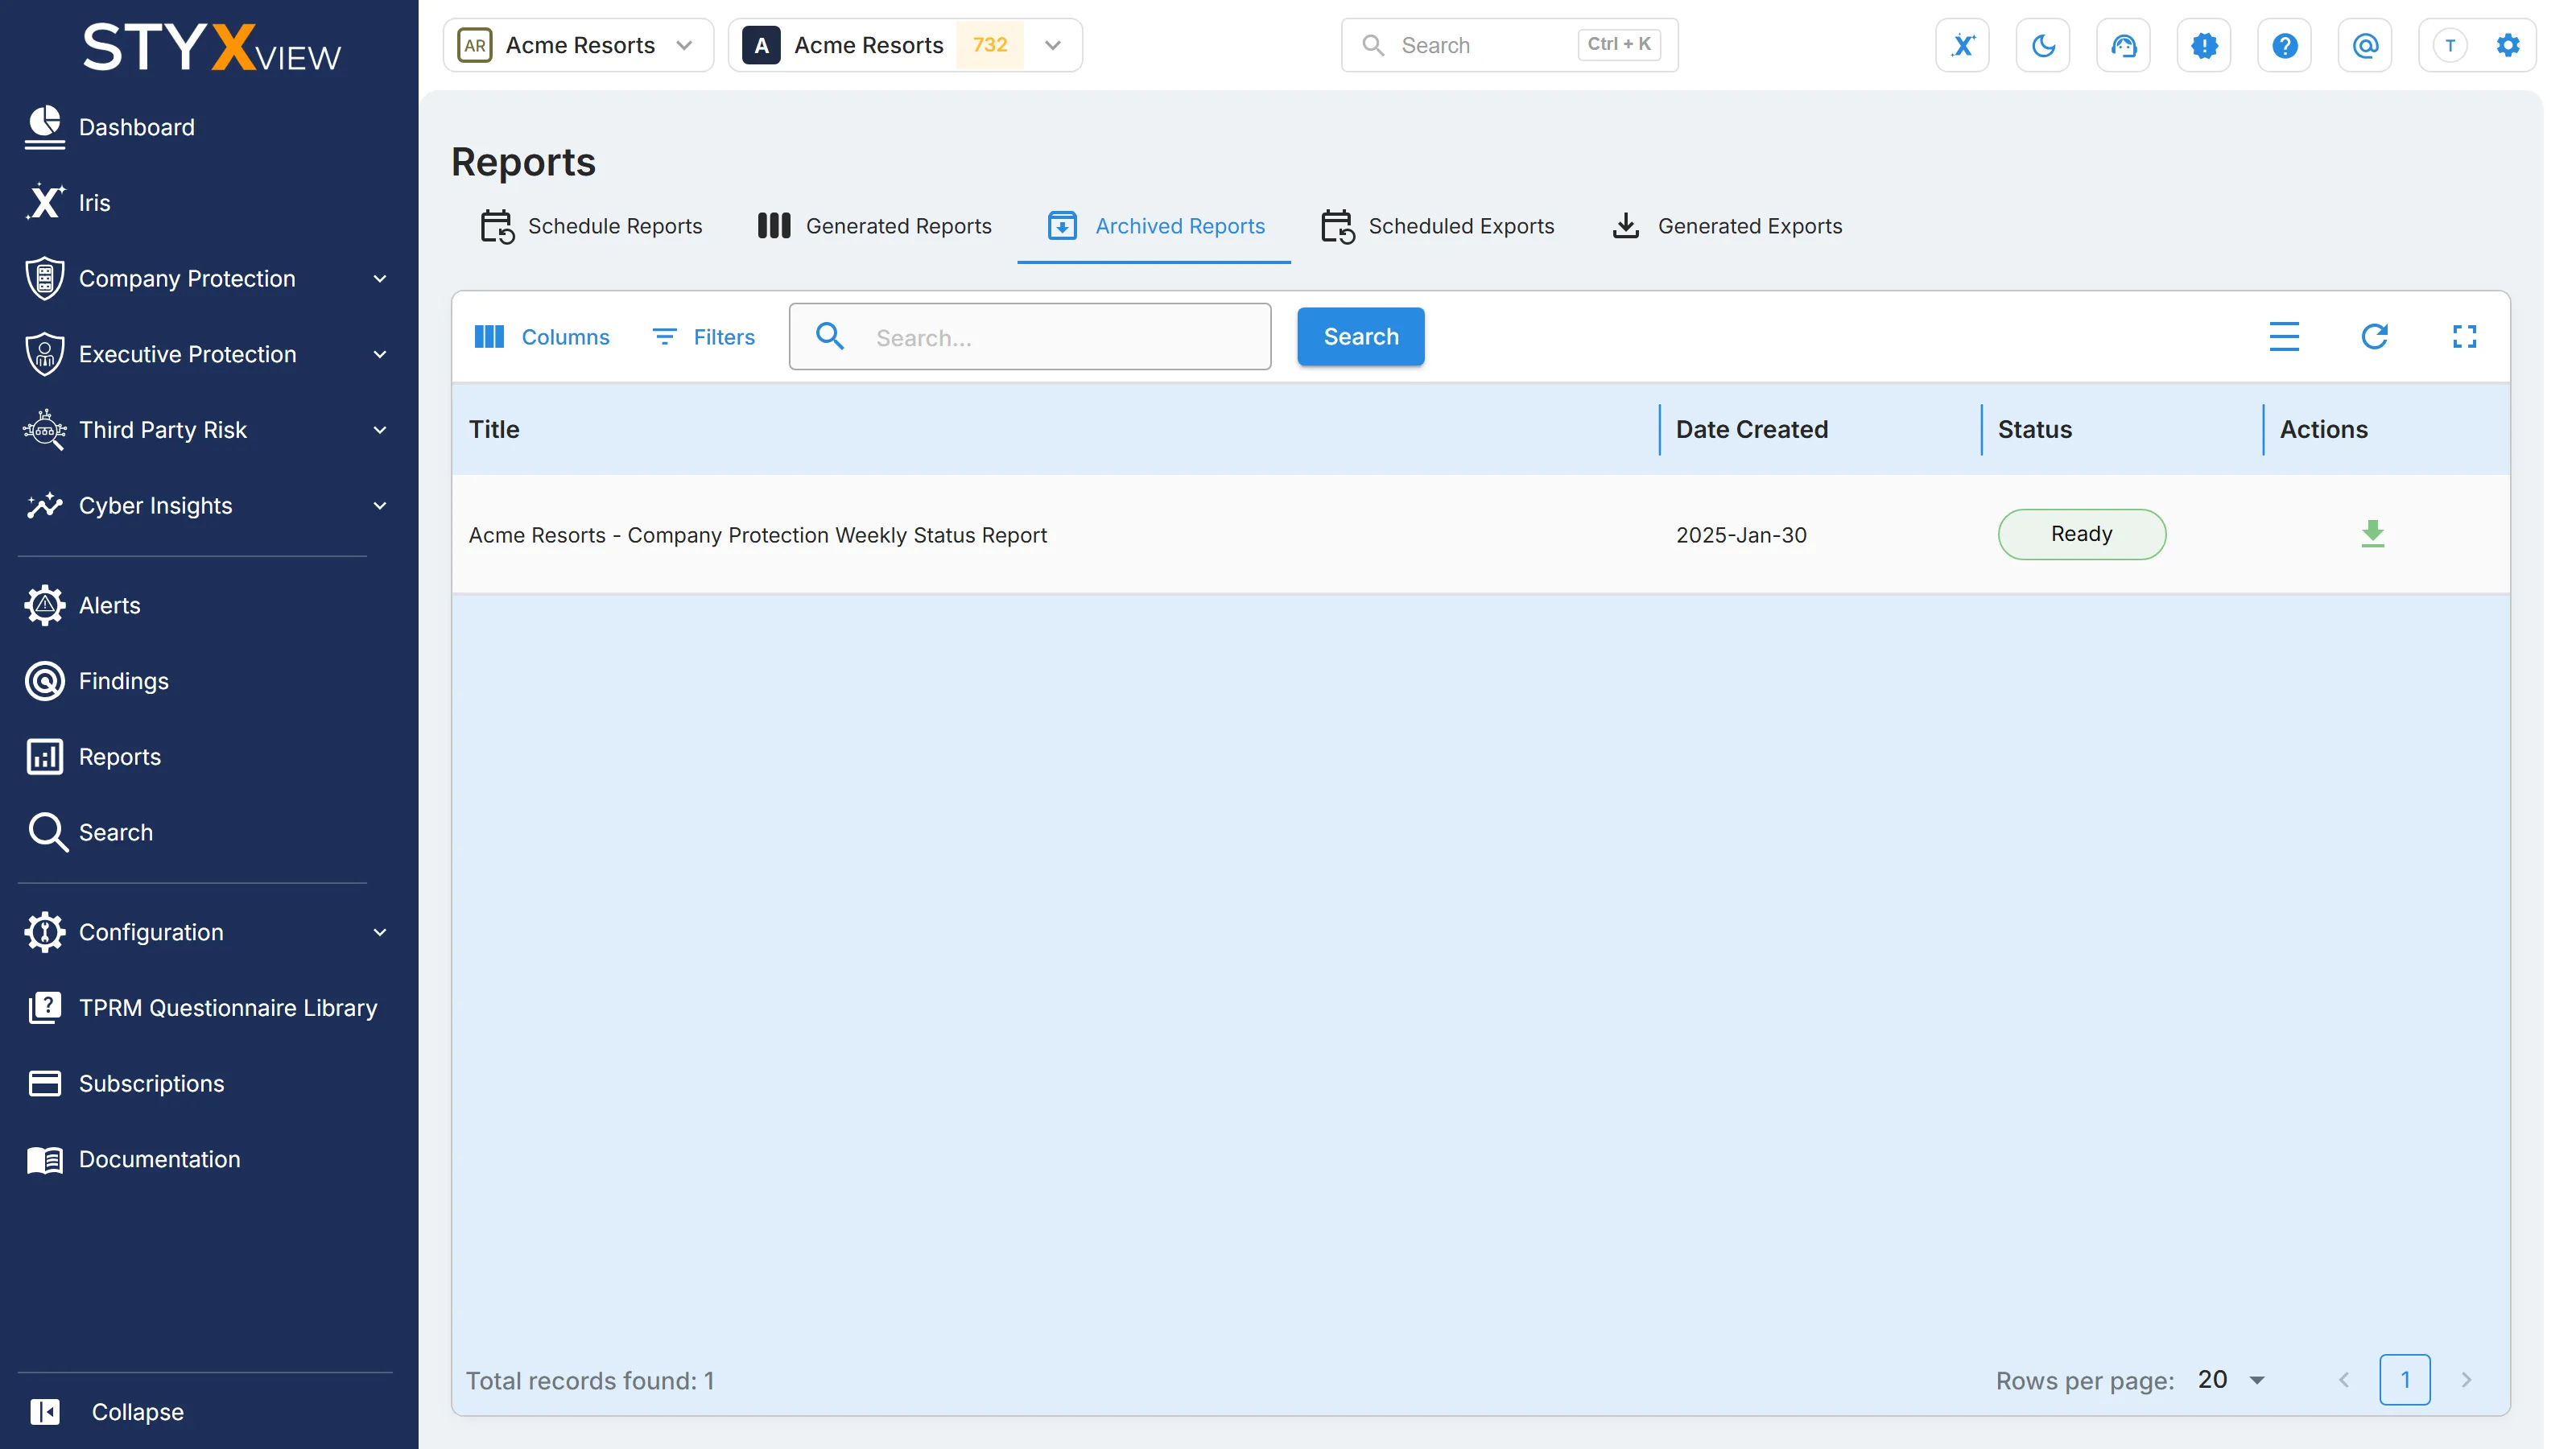The width and height of the screenshot is (2576, 1449).
Task: Toggle dark mode moon icon
Action: pyautogui.click(x=2043, y=45)
